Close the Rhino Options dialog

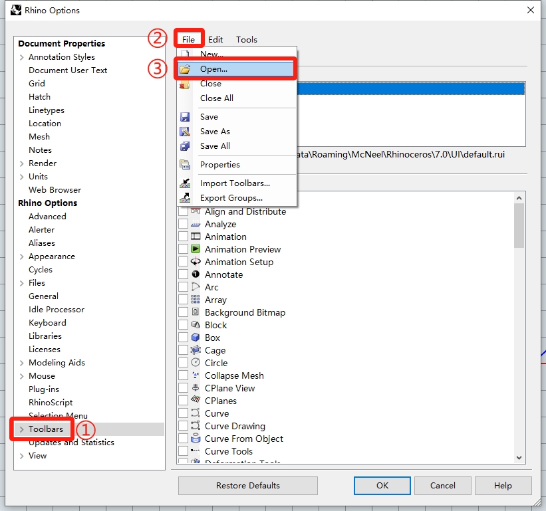point(530,10)
